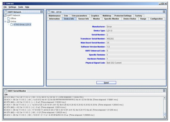The height and width of the screenshot is (122, 170).
Task: Click the Transducer Serial Number field 450282
Action: 136,39
